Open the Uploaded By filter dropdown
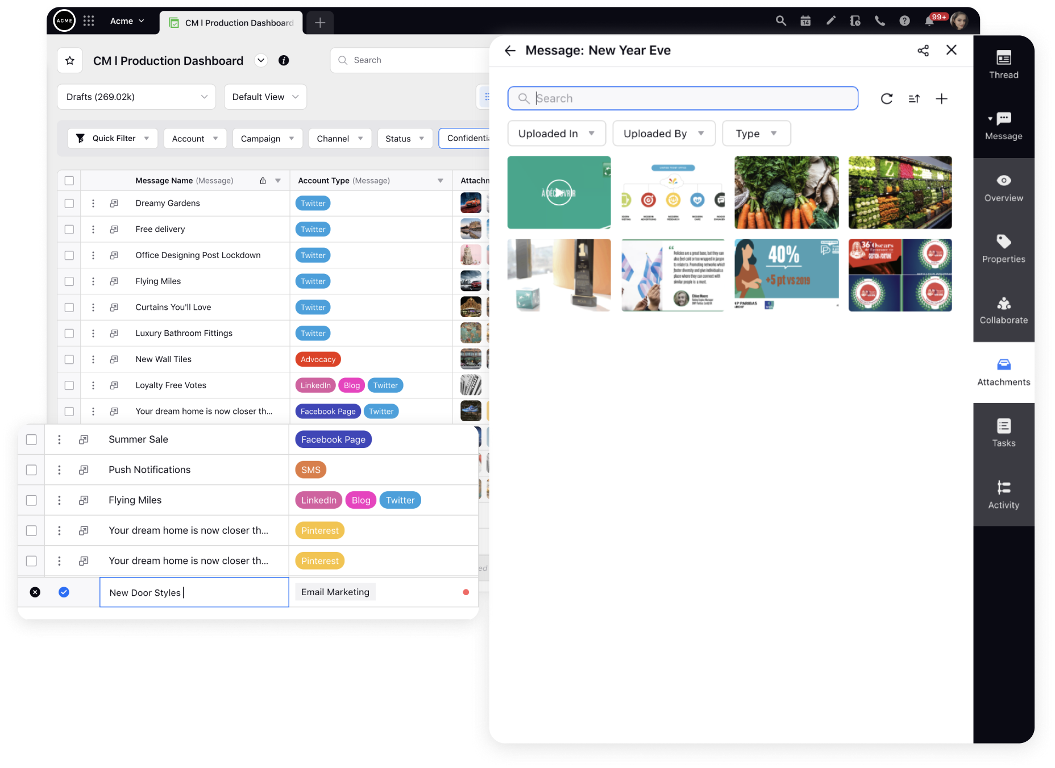The width and height of the screenshot is (1055, 768). [664, 134]
